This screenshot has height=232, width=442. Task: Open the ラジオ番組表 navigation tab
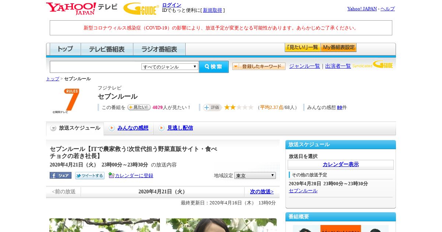[159, 49]
